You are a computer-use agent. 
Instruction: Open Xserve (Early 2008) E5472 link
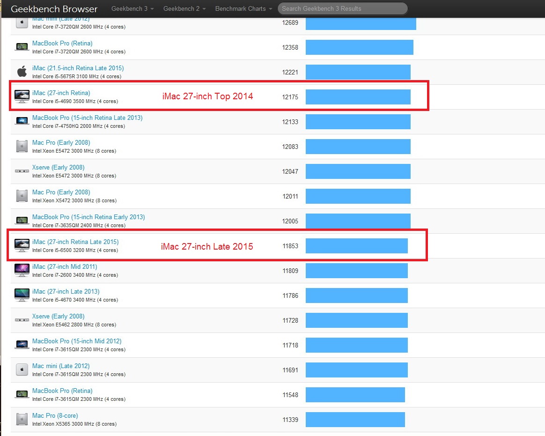click(x=59, y=168)
